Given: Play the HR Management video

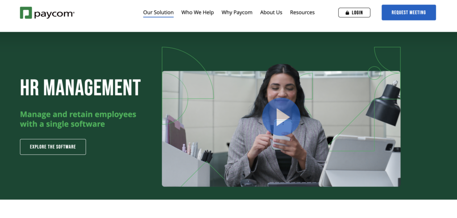Looking at the screenshot, I should tap(281, 117).
